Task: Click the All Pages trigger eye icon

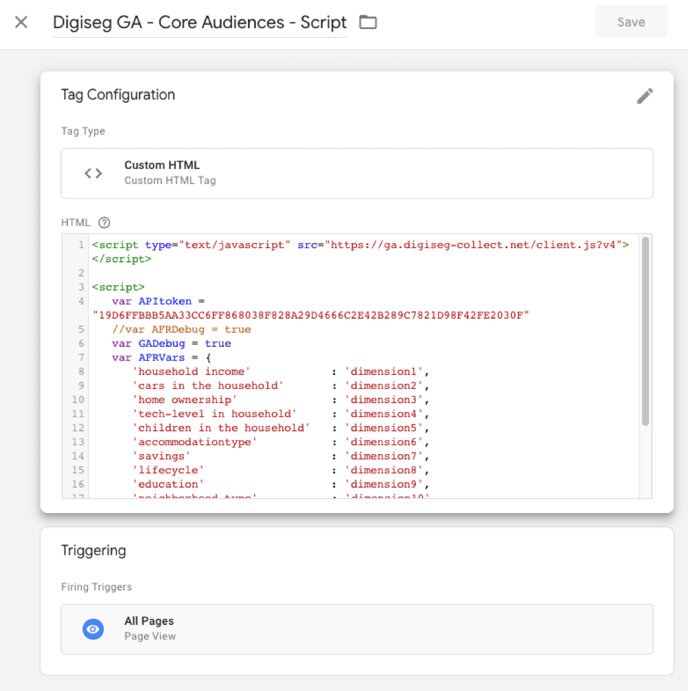Action: pyautogui.click(x=93, y=629)
